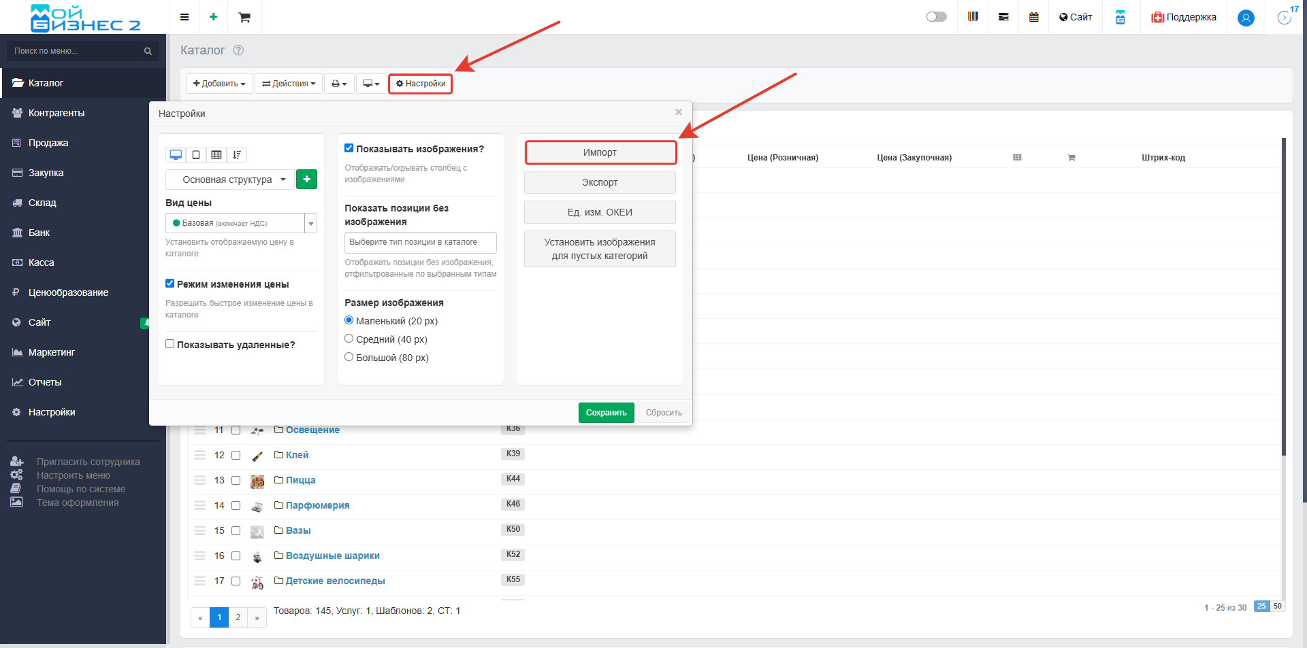Toggle the switch in the top bar
1307x648 pixels.
pos(936,17)
